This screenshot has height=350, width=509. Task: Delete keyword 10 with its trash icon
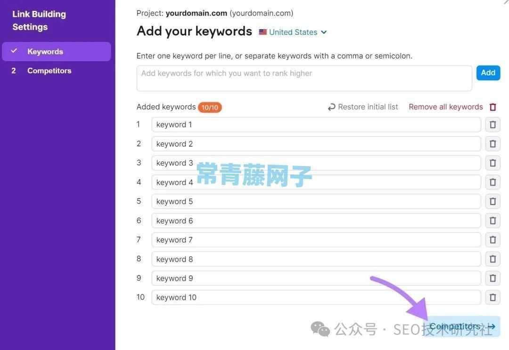[493, 297]
